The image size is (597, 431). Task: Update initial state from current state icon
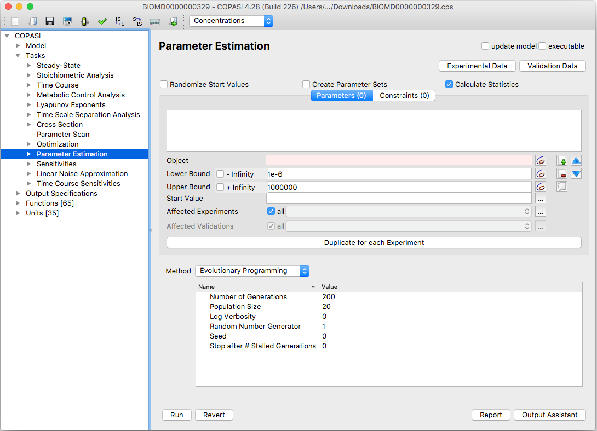(137, 21)
